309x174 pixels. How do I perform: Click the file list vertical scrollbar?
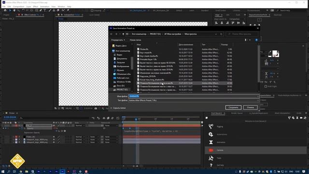pos(259,63)
